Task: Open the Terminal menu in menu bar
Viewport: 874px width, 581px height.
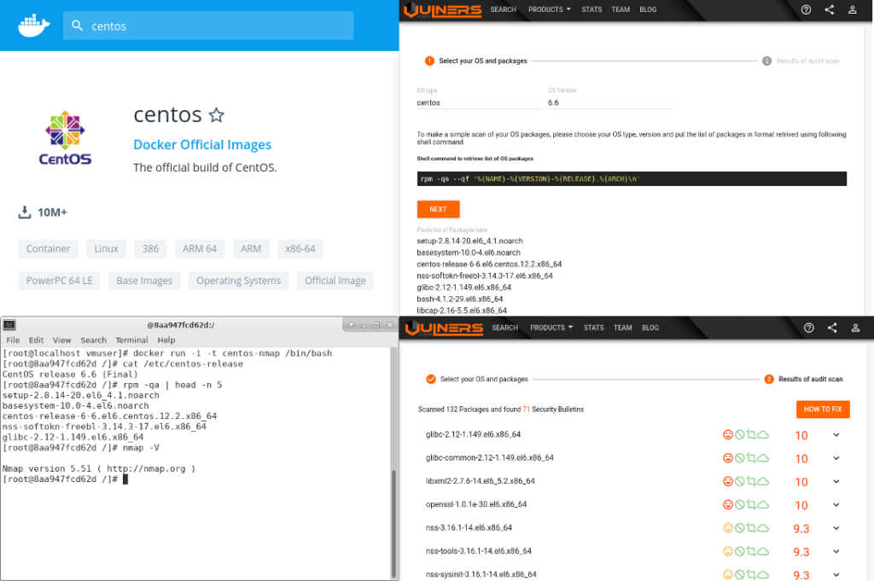Action: pos(131,340)
